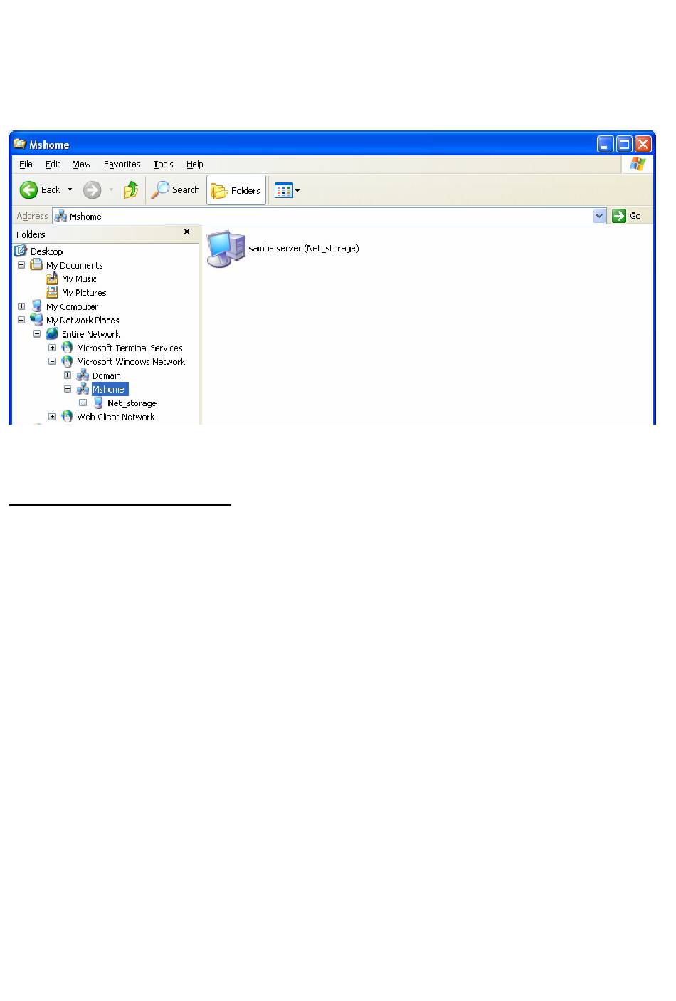Click the Net_storage tree label

[132, 403]
